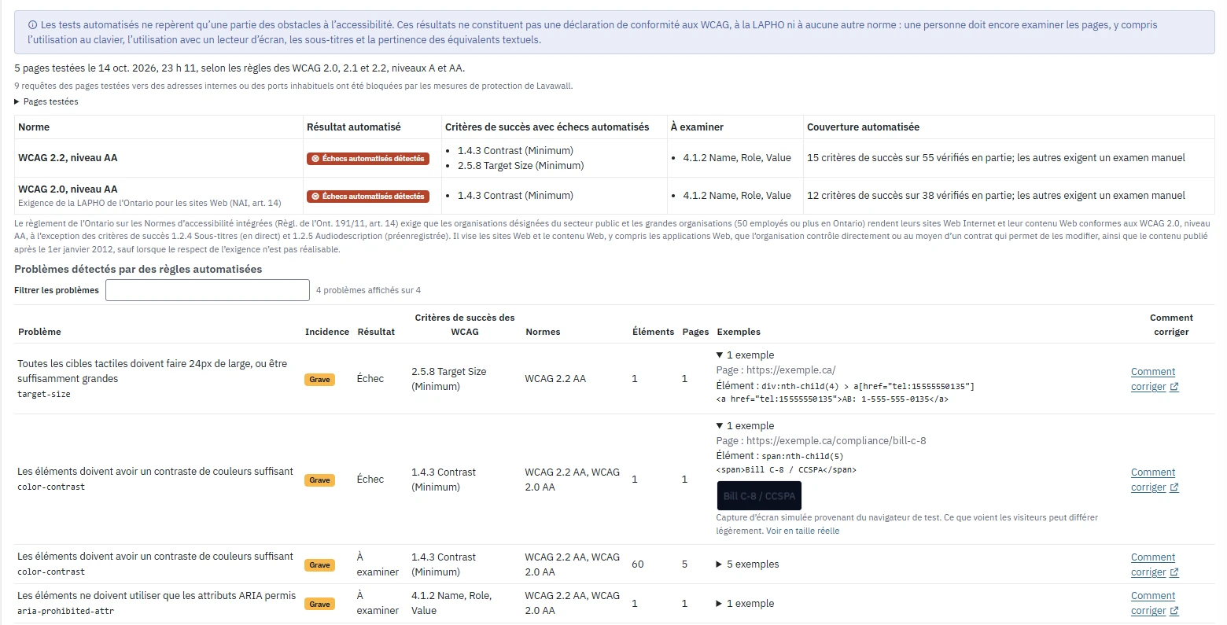Image resolution: width=1227 pixels, height=625 pixels.
Task: Click the 'Résultat' column header
Action: pos(376,332)
